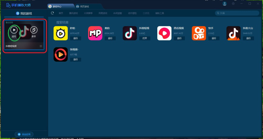The width and height of the screenshot is (263, 139).
Task: Click the 抖音火山 app icon
Action: pos(234,33)
